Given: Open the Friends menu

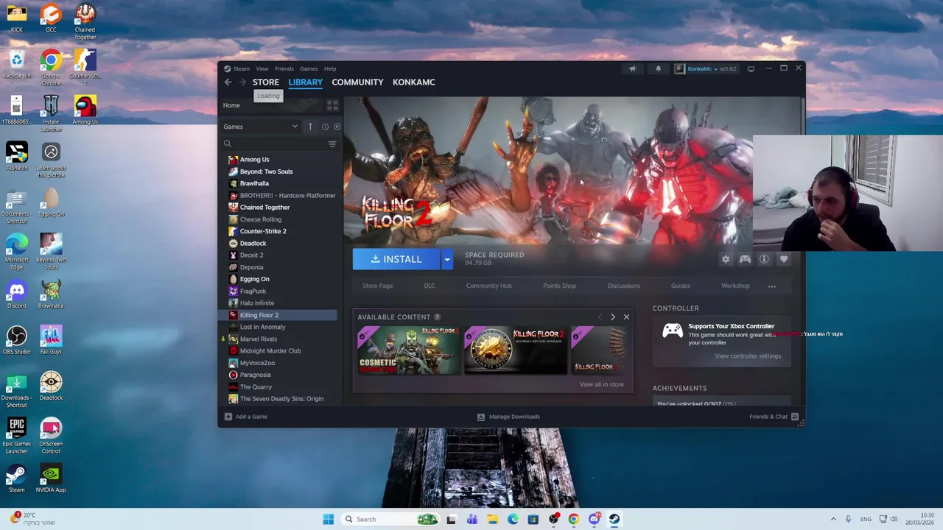Looking at the screenshot, I should (x=284, y=68).
